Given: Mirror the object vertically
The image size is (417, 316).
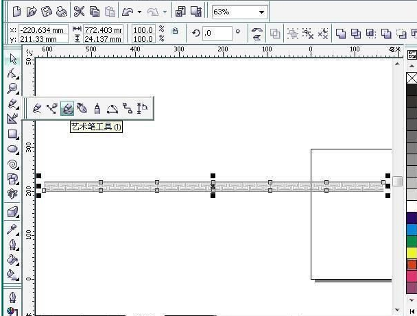Looking at the screenshot, I should coord(257,38).
